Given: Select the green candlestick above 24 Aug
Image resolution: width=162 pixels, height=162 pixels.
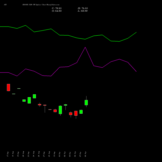Looking at the screenshot, I should [x=34, y=96].
